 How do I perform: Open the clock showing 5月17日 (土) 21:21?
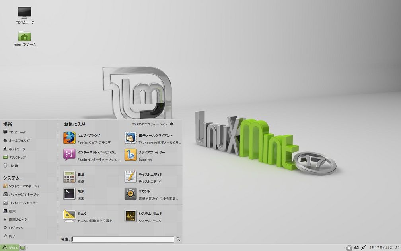[x=384, y=248]
